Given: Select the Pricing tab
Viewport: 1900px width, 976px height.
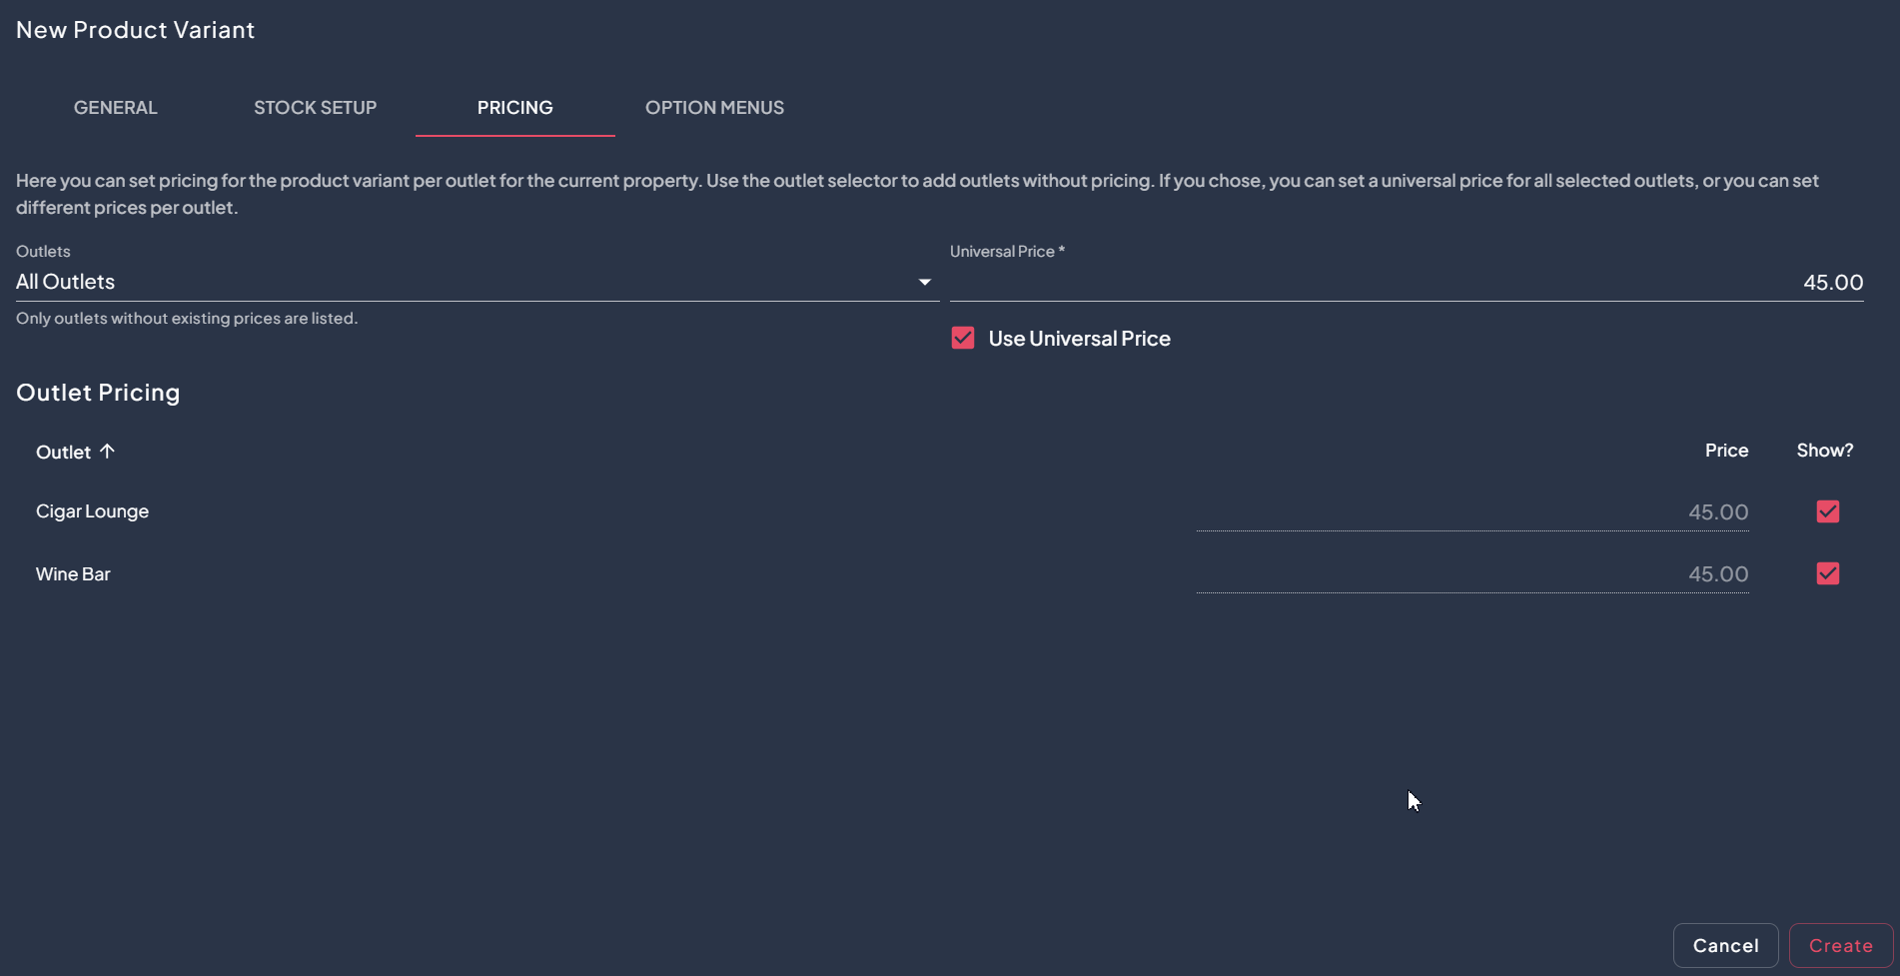Looking at the screenshot, I should coord(514,108).
